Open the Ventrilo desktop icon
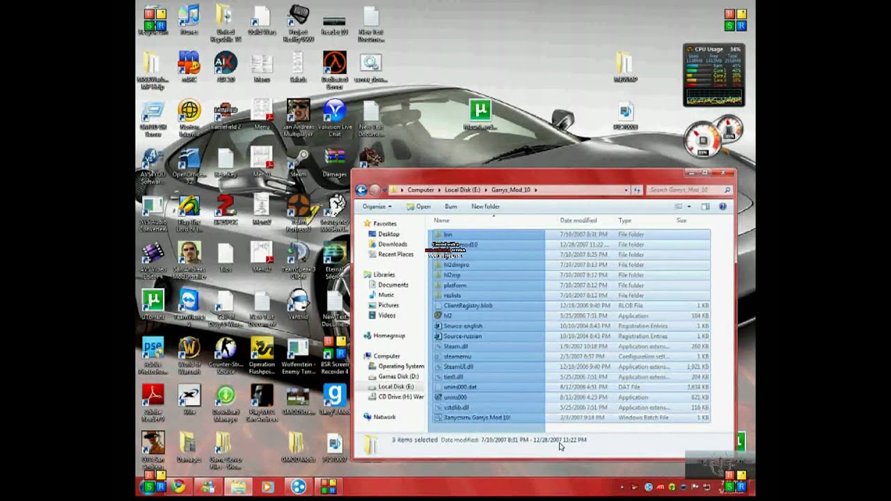Image resolution: width=891 pixels, height=501 pixels. pyautogui.click(x=298, y=305)
